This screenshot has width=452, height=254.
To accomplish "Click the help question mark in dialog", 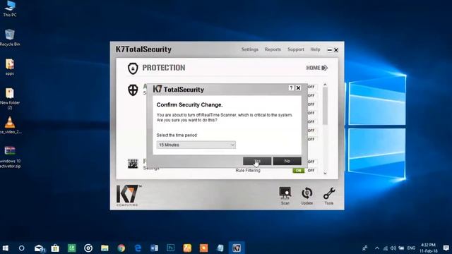I will 291,87.
